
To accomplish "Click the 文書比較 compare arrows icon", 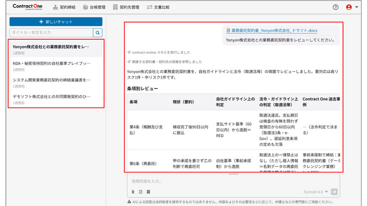I will click(149, 7).
